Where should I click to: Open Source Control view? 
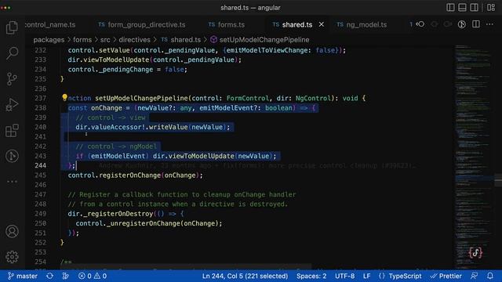pyautogui.click(x=12, y=78)
